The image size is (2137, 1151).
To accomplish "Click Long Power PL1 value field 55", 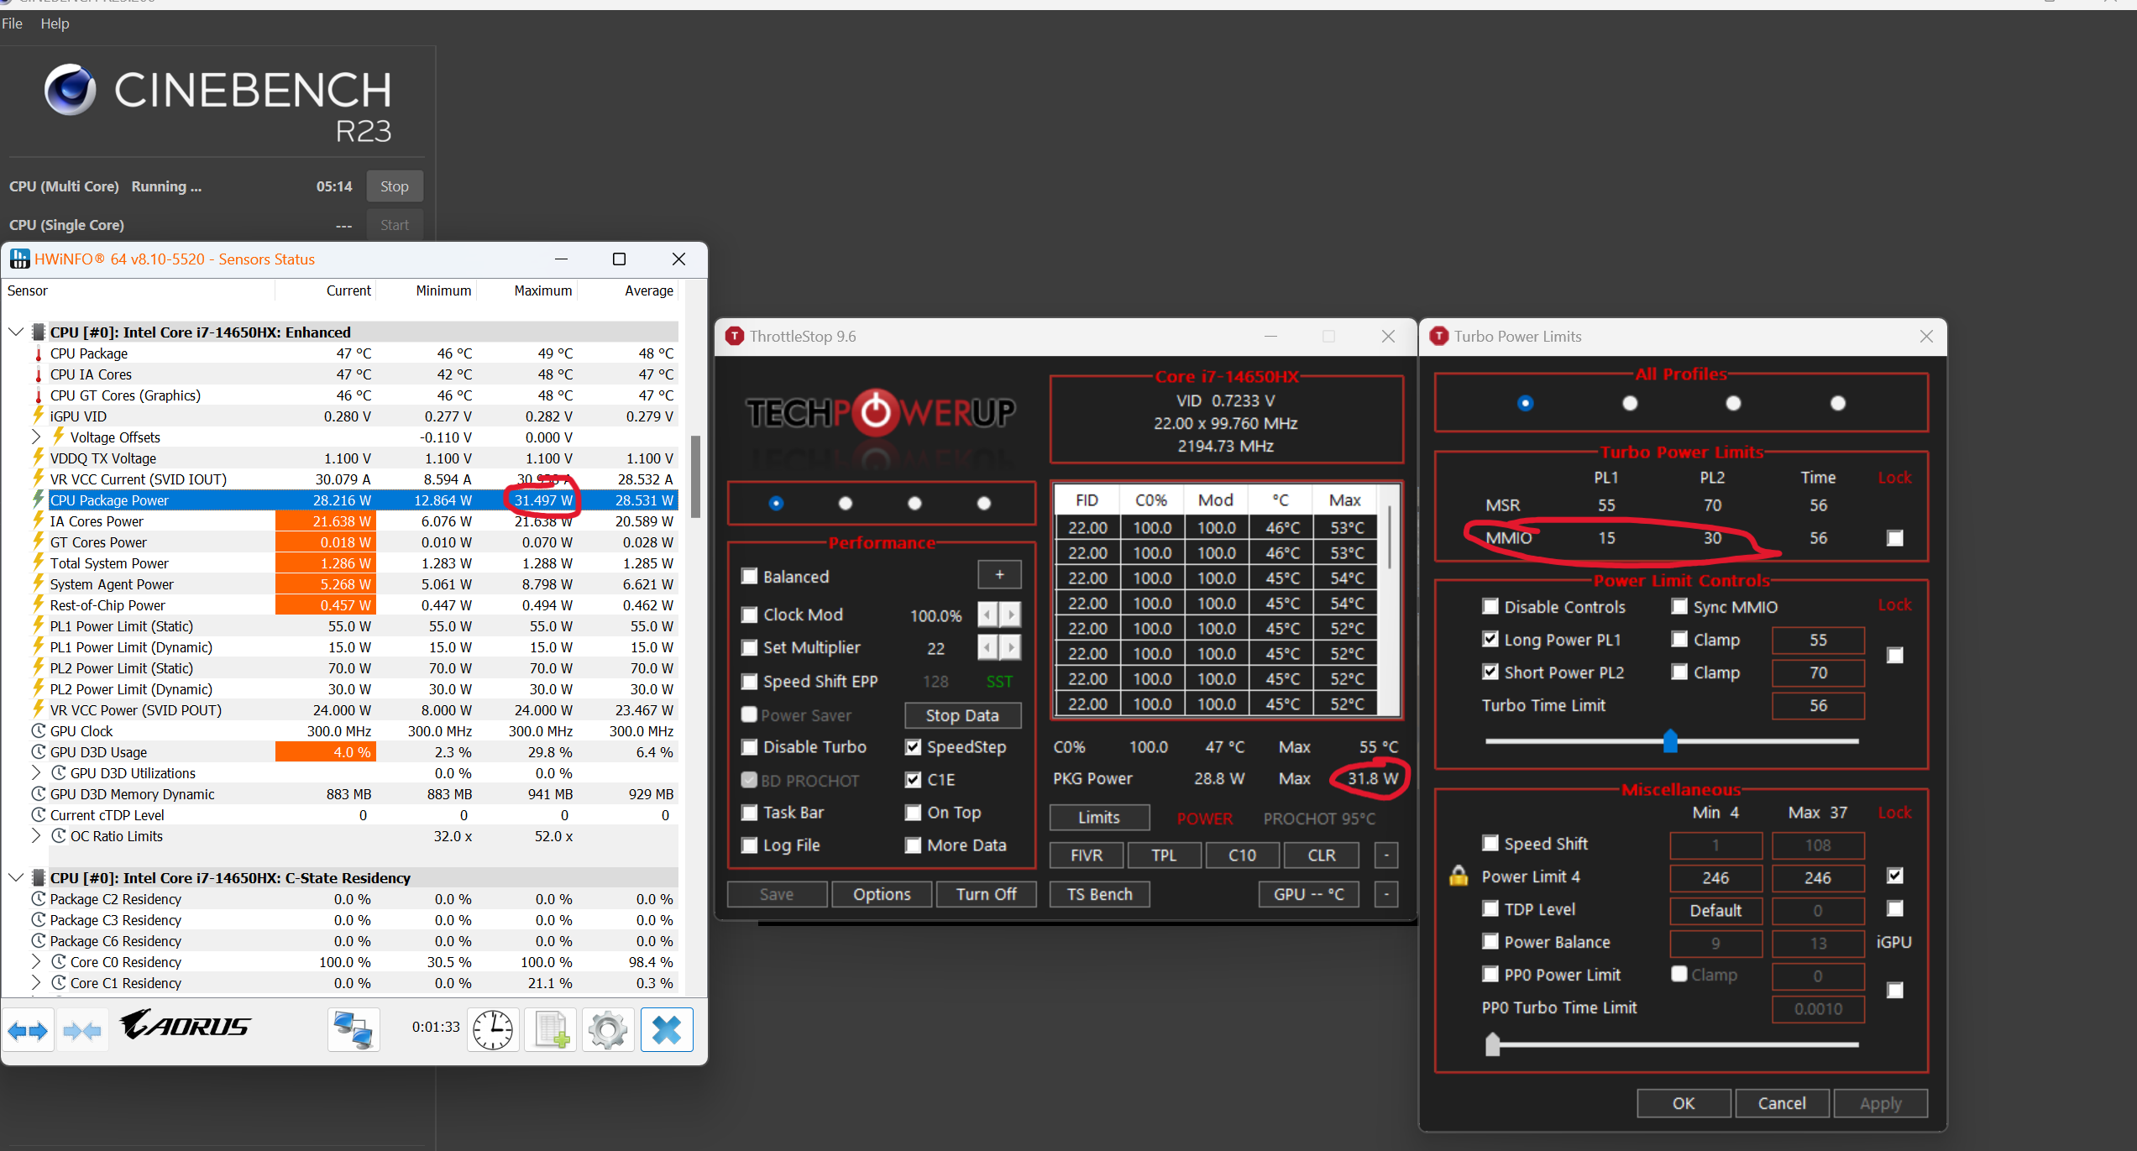I will pyautogui.click(x=1818, y=640).
